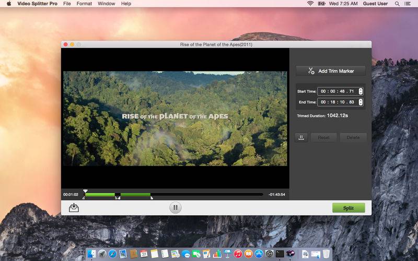The width and height of the screenshot is (418, 261).
Task: Open Safari from the Dock
Action: (x=112, y=254)
